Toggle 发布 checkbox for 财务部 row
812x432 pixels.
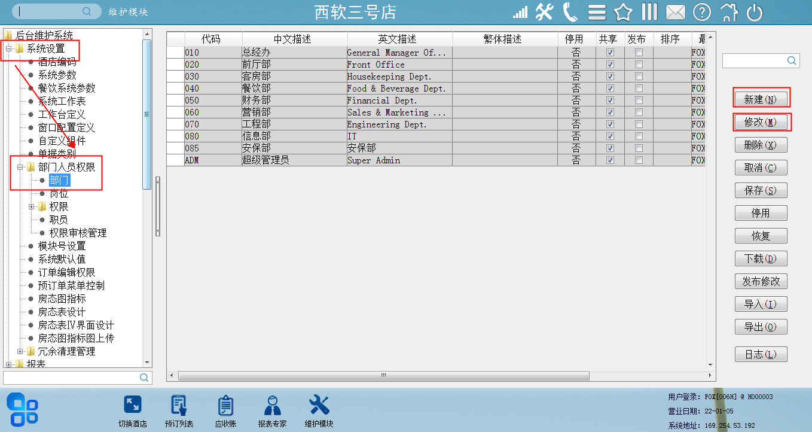pyautogui.click(x=639, y=101)
